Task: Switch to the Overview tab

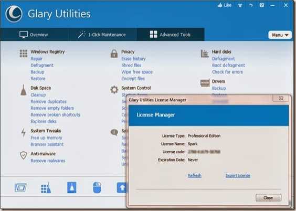Action: point(34,35)
